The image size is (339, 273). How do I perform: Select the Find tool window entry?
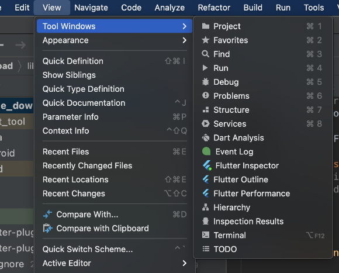(x=262, y=54)
